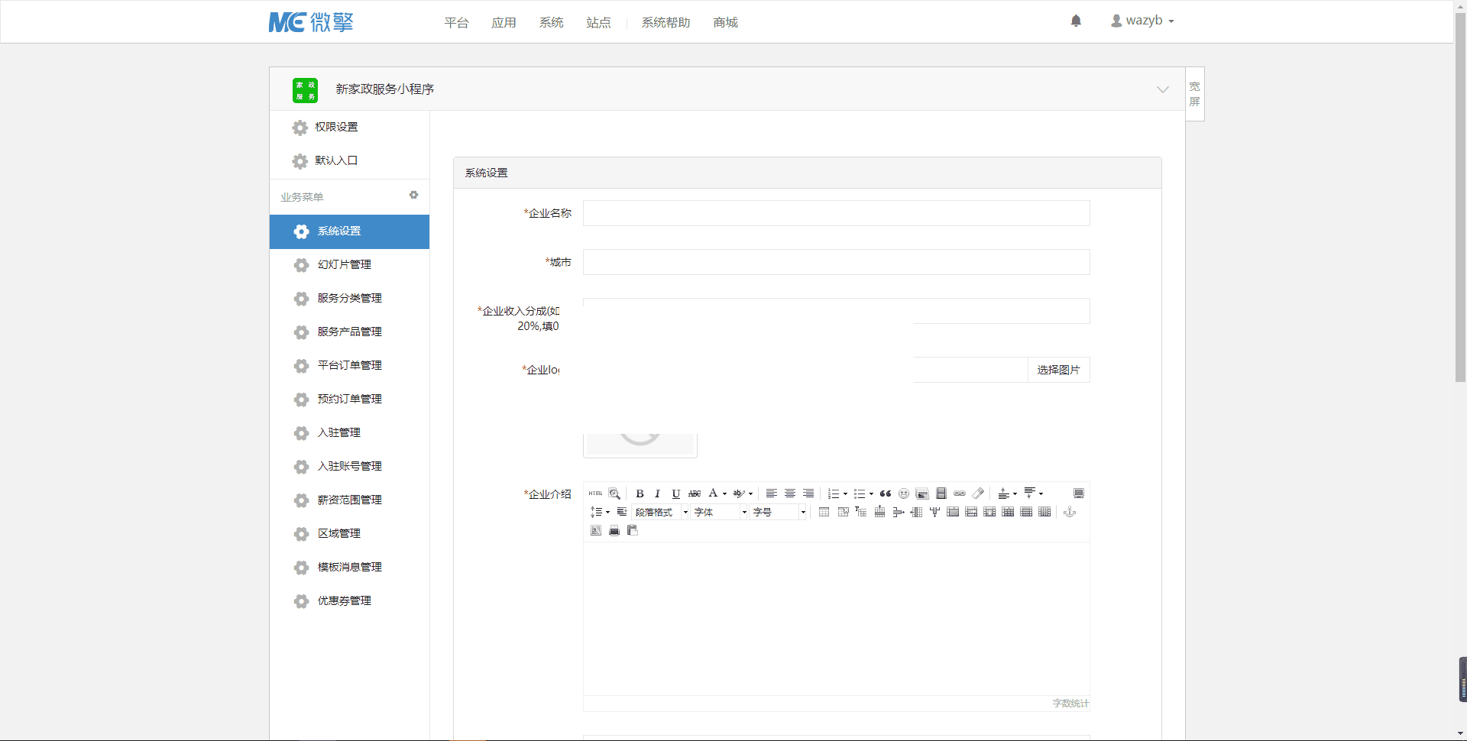Click 选择图片 to upload a logo
Image resolution: width=1467 pixels, height=741 pixels.
click(x=1058, y=370)
